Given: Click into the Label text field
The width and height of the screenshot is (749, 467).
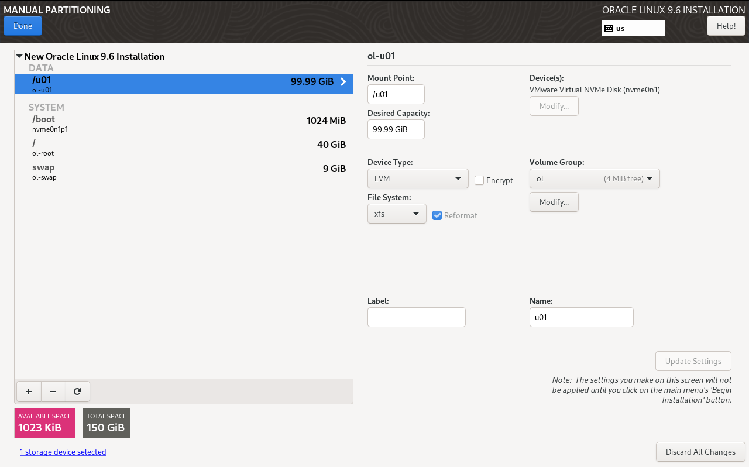Looking at the screenshot, I should tap(416, 317).
